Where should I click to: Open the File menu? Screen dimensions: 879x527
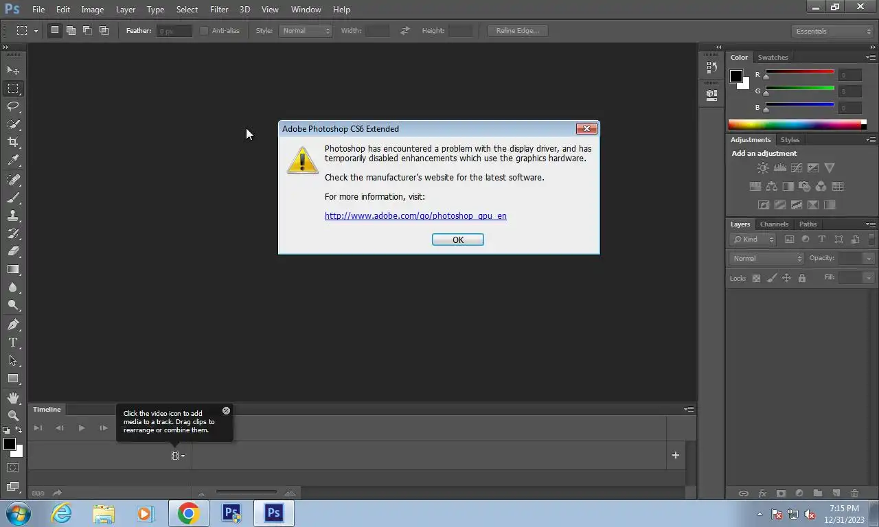point(38,10)
